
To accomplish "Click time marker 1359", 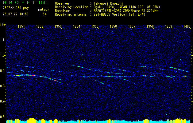I will tap(168, 26).
